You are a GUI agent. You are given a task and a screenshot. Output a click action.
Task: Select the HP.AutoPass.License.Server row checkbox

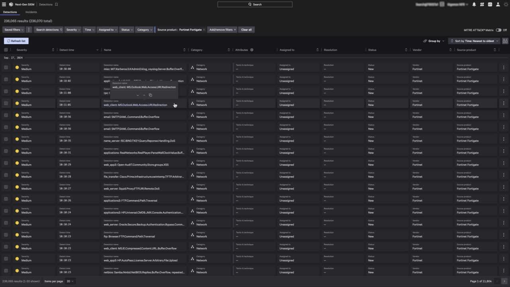click(x=6, y=259)
